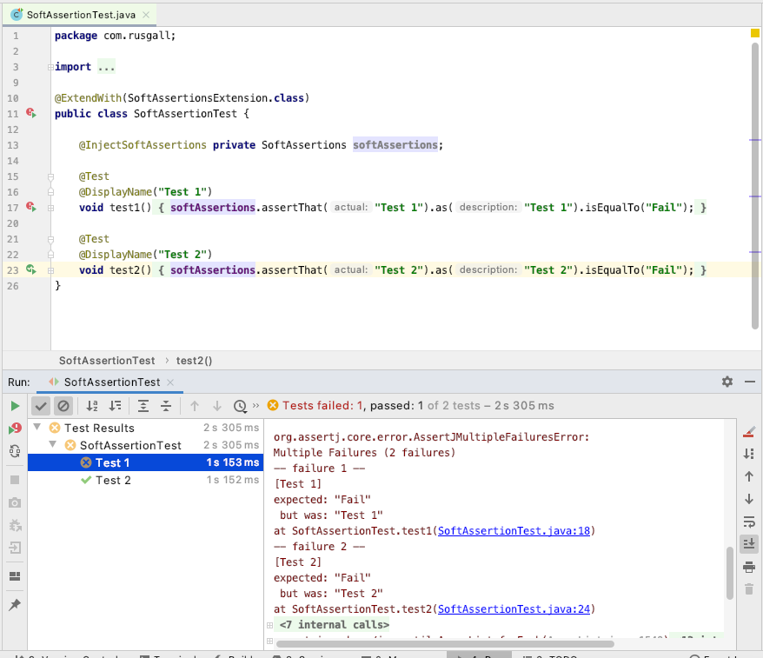Screen dimensions: 763x658
Task: Open the Run configuration settings gear
Action: (727, 382)
